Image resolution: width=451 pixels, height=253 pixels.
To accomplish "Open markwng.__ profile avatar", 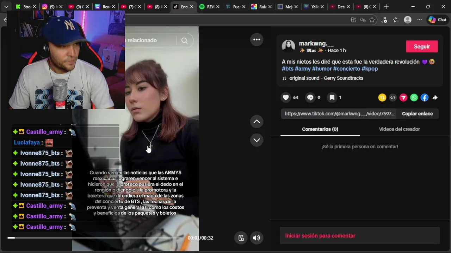I will click(288, 46).
